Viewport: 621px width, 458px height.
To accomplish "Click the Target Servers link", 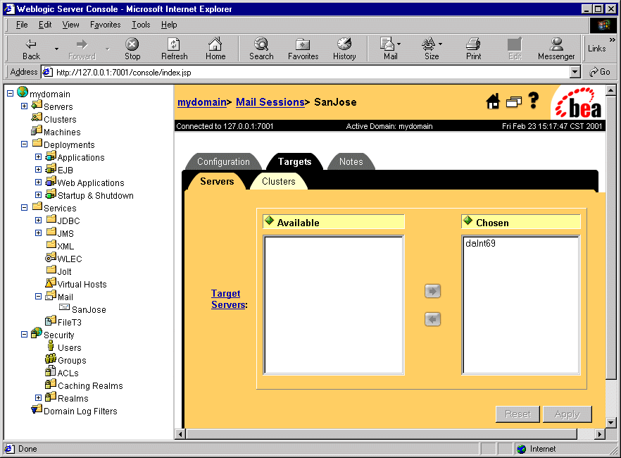I will tap(227, 299).
